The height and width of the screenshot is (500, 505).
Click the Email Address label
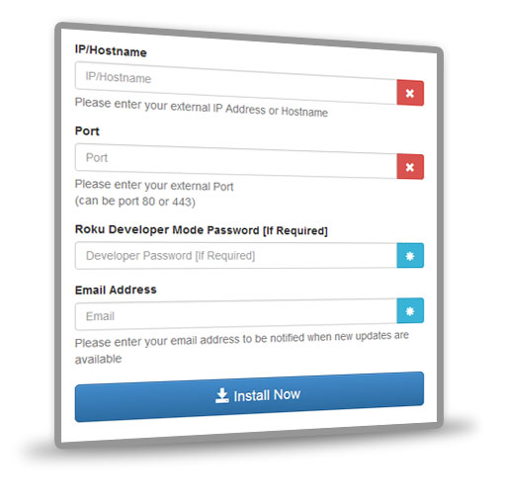[x=116, y=290]
